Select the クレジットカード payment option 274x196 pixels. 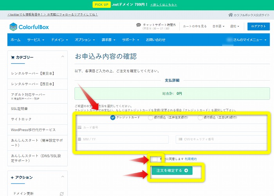[113, 117]
